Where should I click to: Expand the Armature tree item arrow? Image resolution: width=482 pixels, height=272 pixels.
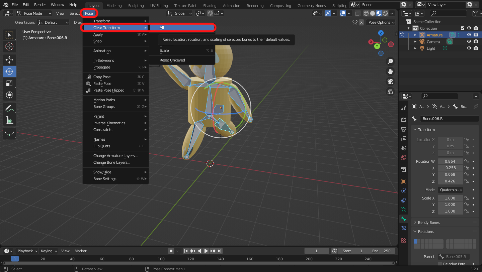[415, 35]
